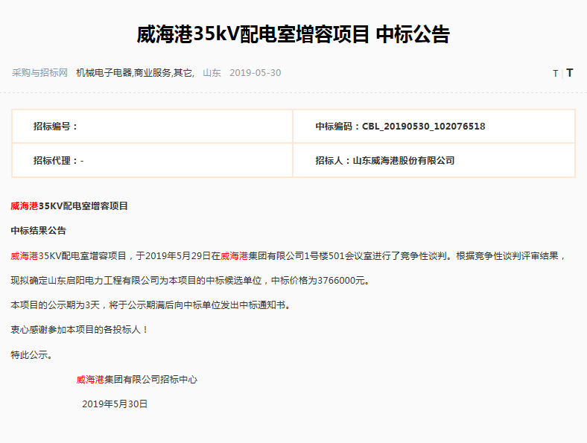Click 招标人：山东威海港股份有限公司 cell
587x443 pixels.
tap(434, 161)
